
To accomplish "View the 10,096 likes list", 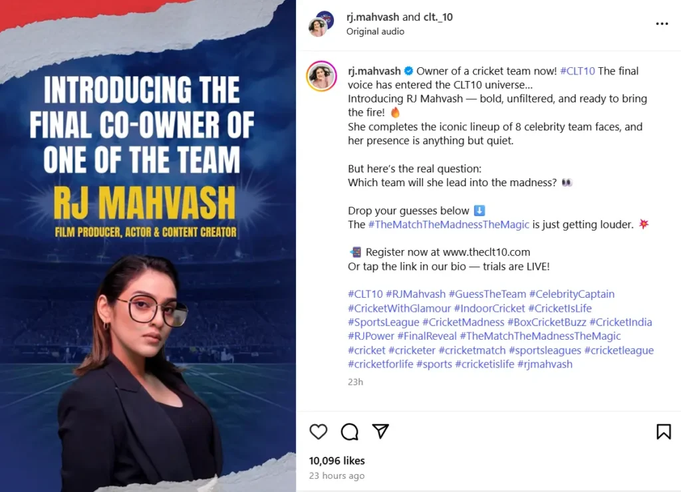I will click(337, 460).
